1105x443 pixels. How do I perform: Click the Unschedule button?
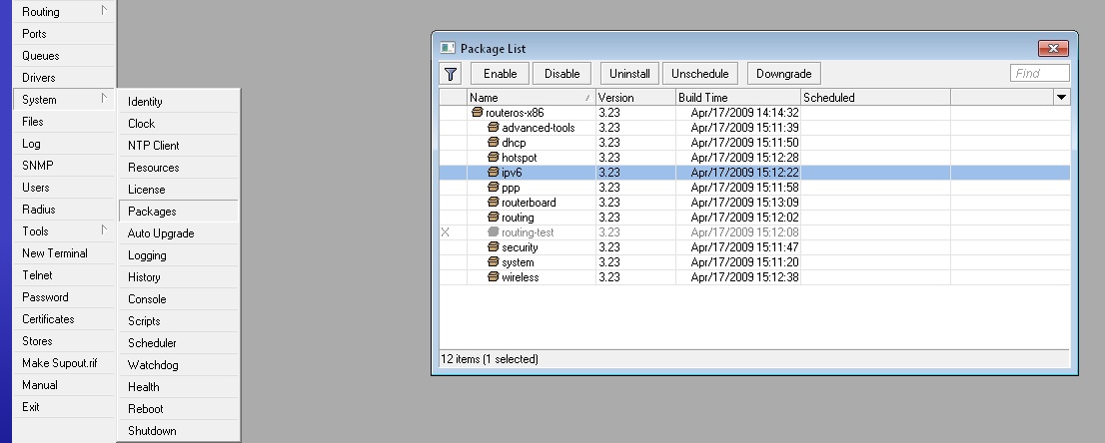point(699,73)
